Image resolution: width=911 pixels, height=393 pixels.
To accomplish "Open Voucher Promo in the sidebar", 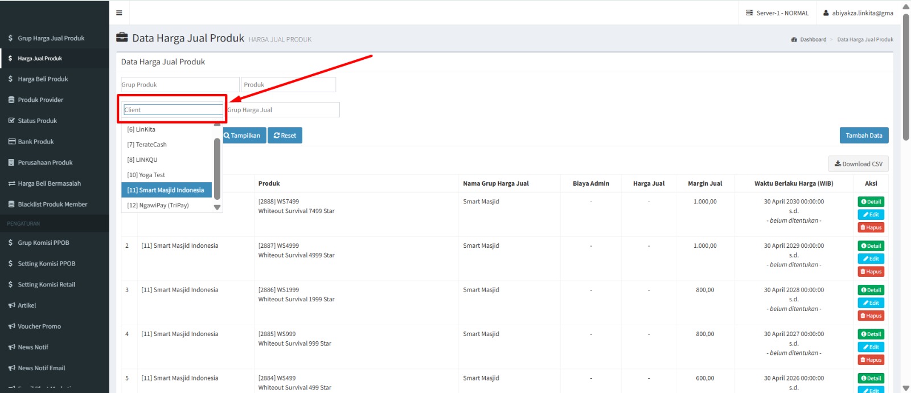I will point(39,326).
